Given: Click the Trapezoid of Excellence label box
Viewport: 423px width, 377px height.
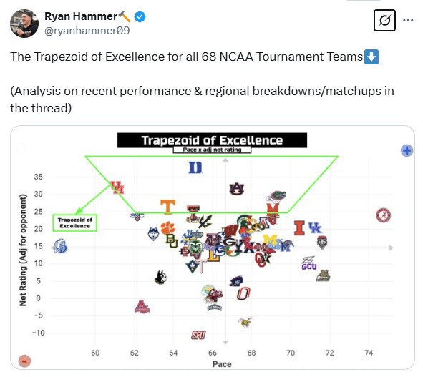Looking at the screenshot, I should click(74, 222).
